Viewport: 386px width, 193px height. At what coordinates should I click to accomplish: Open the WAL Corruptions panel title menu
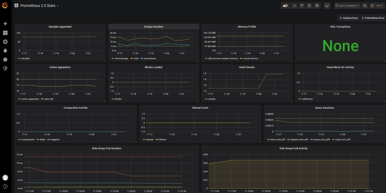click(x=340, y=27)
